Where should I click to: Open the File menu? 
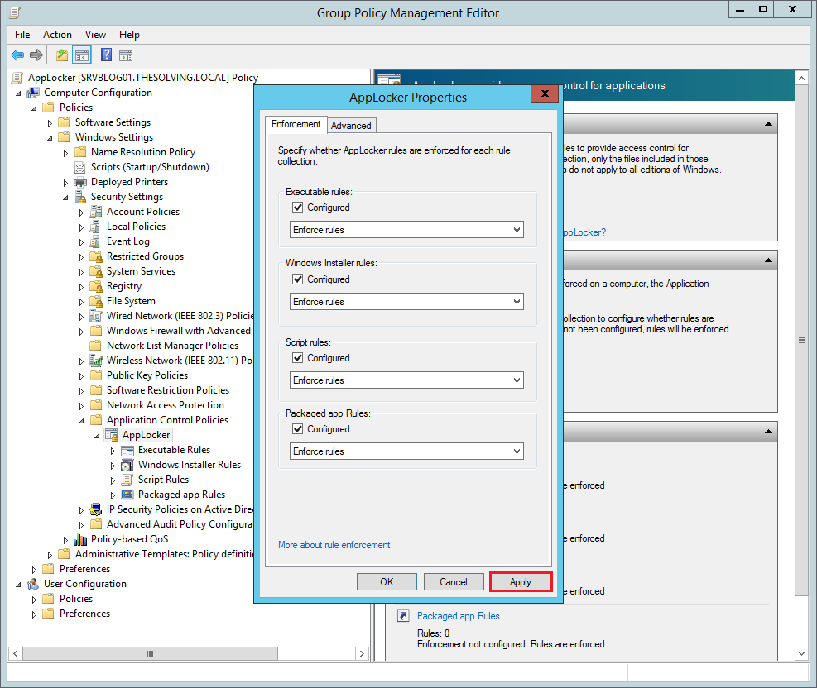(22, 35)
